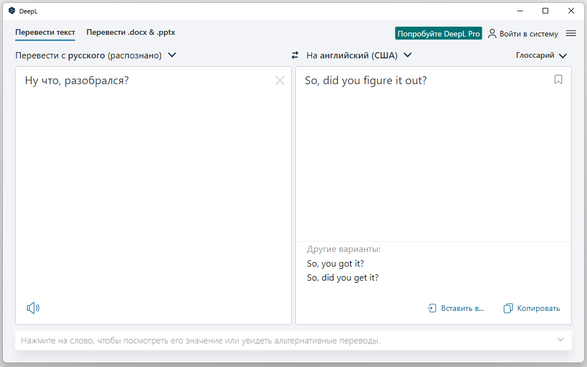
Task: Open 'Перевести .docx & .pptx' tab
Action: [x=130, y=32]
